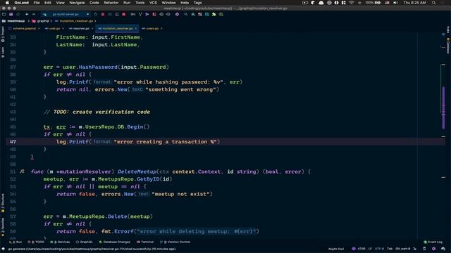
Task: Click the Wi-Fi status icon in menu bar
Action: point(351,3)
